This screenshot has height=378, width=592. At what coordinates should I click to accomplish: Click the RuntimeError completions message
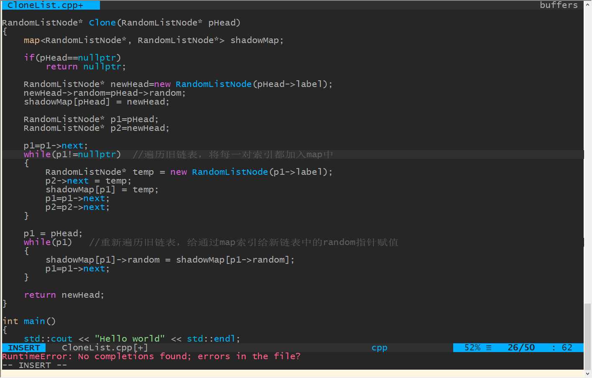pos(151,356)
